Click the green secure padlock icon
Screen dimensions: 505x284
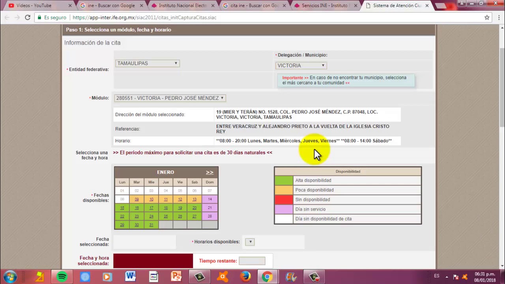point(39,17)
